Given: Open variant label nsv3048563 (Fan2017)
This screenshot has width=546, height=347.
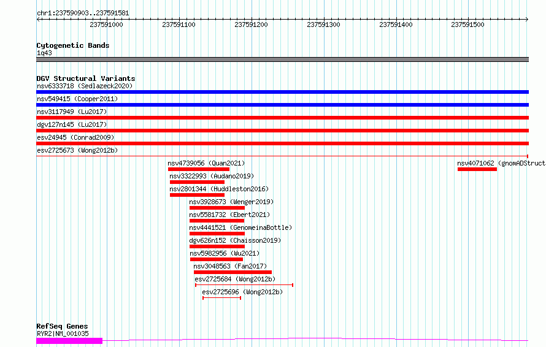Looking at the screenshot, I should 230,266.
